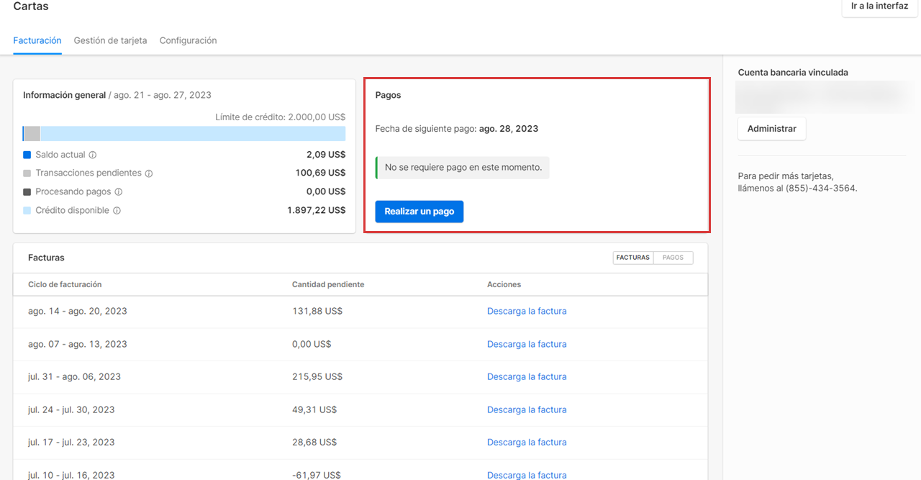921x480 pixels.
Task: Download invoice for ago. 07 - ago. 13
Action: tap(527, 344)
